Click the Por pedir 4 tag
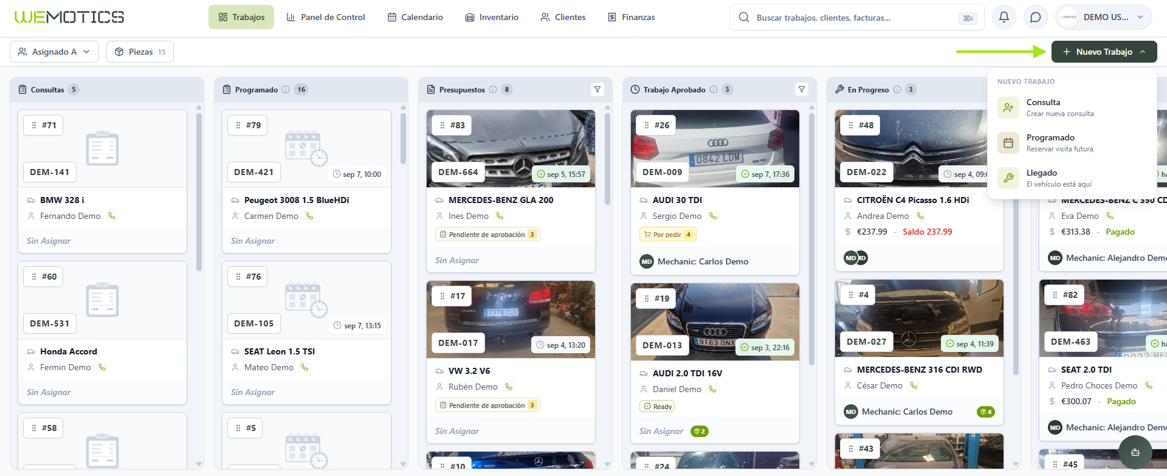This screenshot has width=1167, height=476. (667, 235)
